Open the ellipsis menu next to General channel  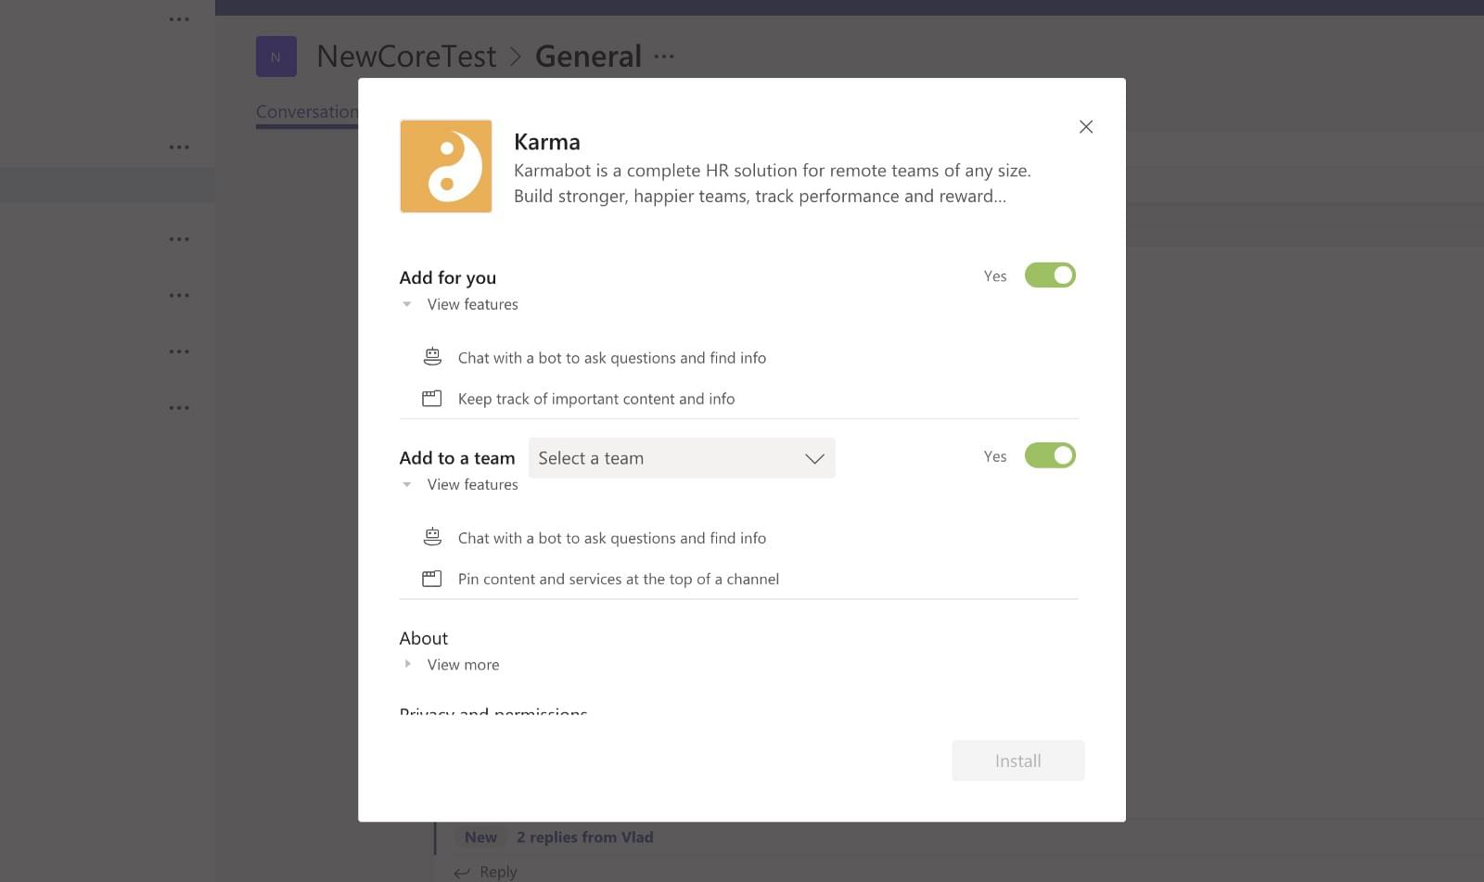click(x=664, y=56)
